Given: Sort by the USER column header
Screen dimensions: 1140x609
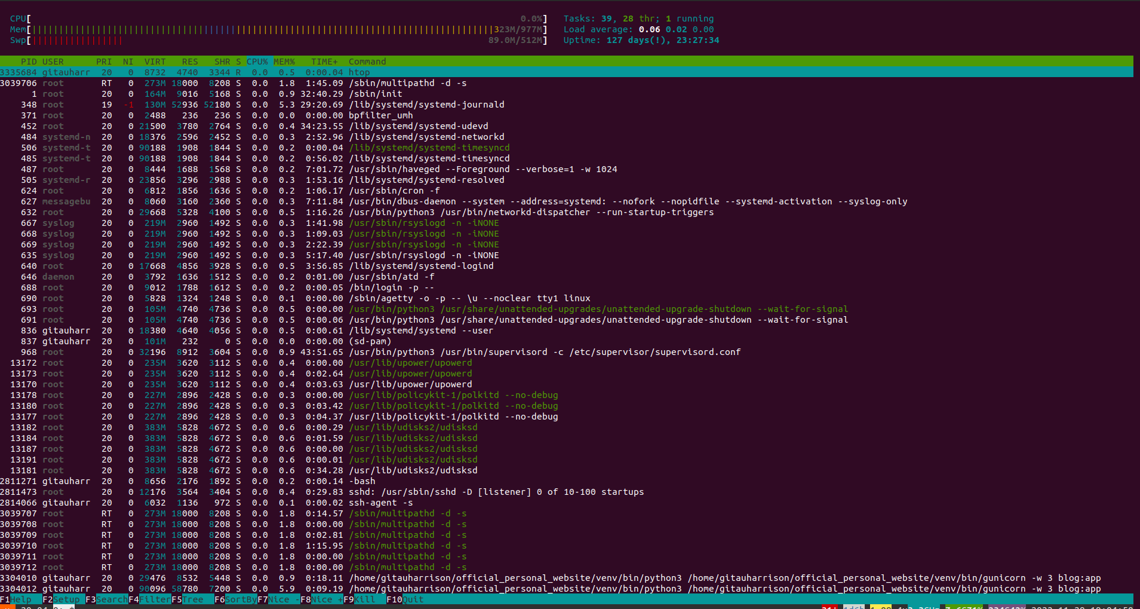Looking at the screenshot, I should coord(53,62).
